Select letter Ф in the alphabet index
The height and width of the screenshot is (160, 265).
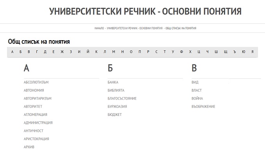click(181, 52)
